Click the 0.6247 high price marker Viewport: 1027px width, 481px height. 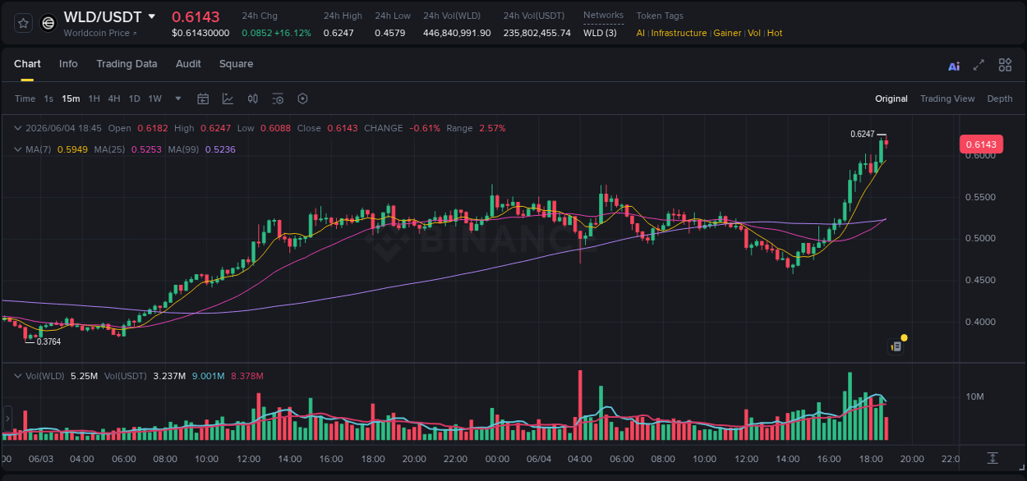click(862, 134)
